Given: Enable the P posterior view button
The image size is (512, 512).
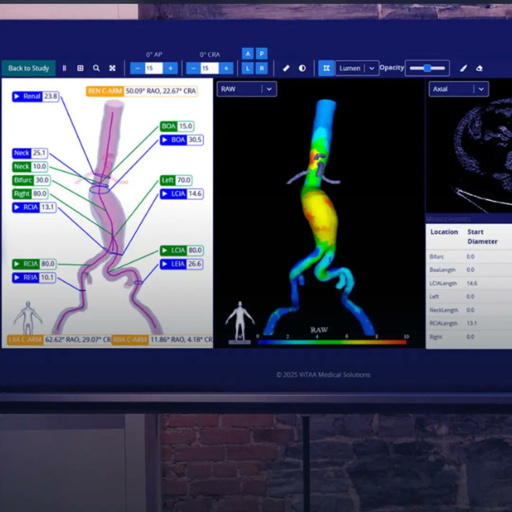Looking at the screenshot, I should click(261, 54).
